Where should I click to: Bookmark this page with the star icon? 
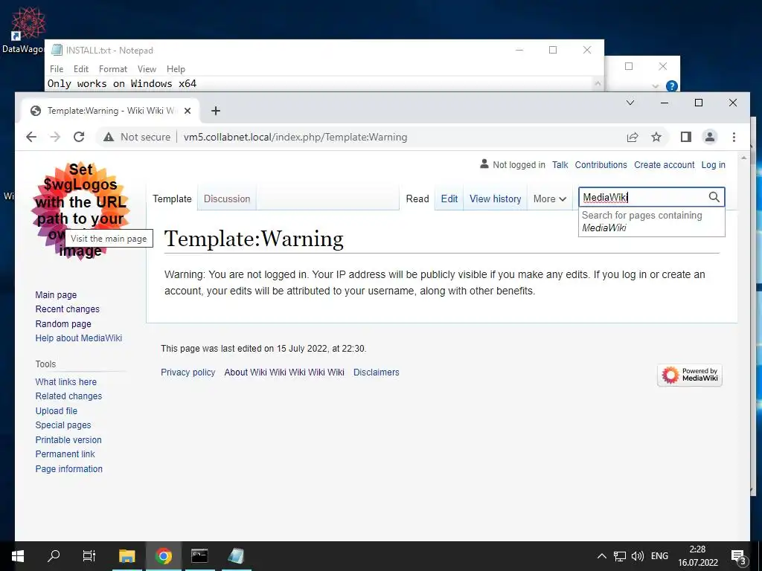[x=656, y=137]
